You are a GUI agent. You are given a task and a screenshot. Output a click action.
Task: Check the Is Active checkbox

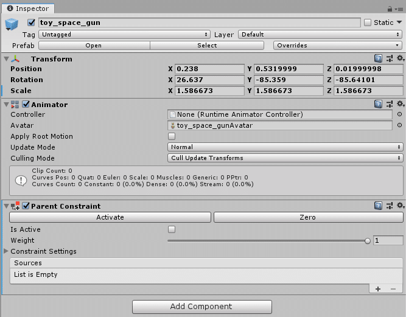click(x=172, y=229)
